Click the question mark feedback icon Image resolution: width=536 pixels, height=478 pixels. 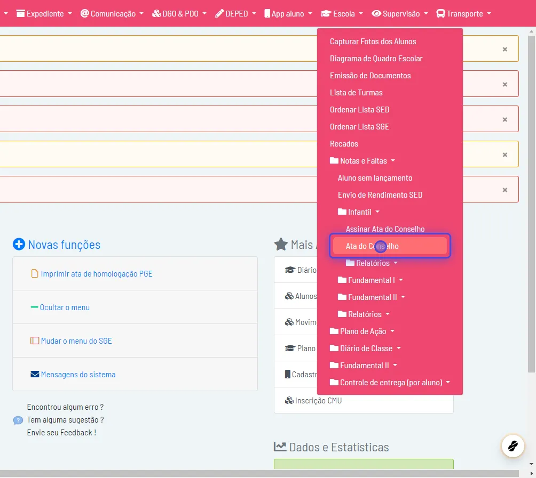coord(18,420)
